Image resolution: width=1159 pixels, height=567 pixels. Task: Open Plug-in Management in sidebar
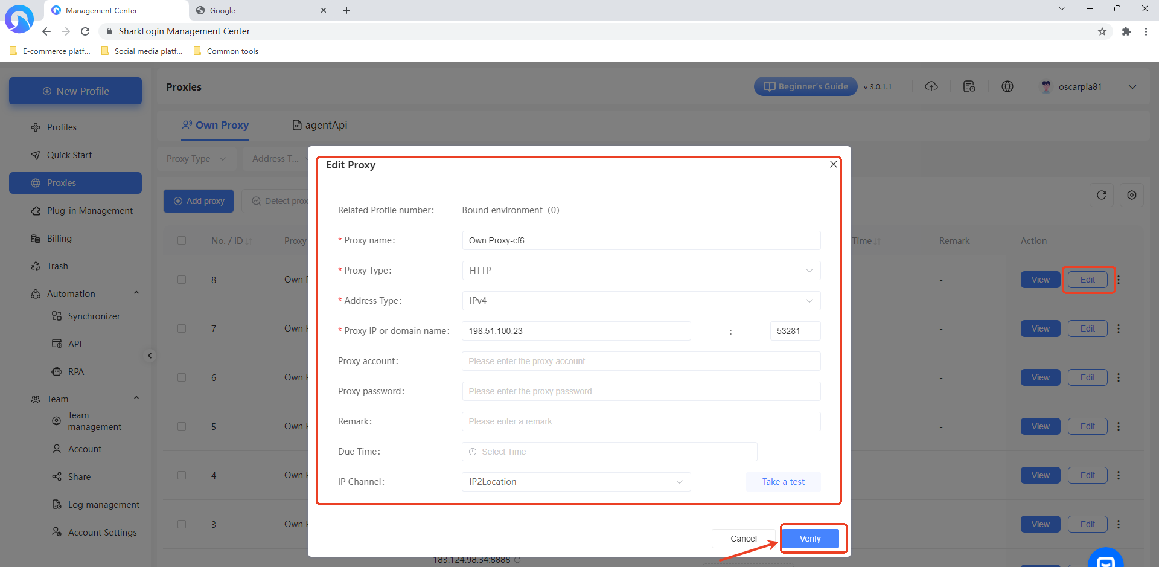point(89,211)
